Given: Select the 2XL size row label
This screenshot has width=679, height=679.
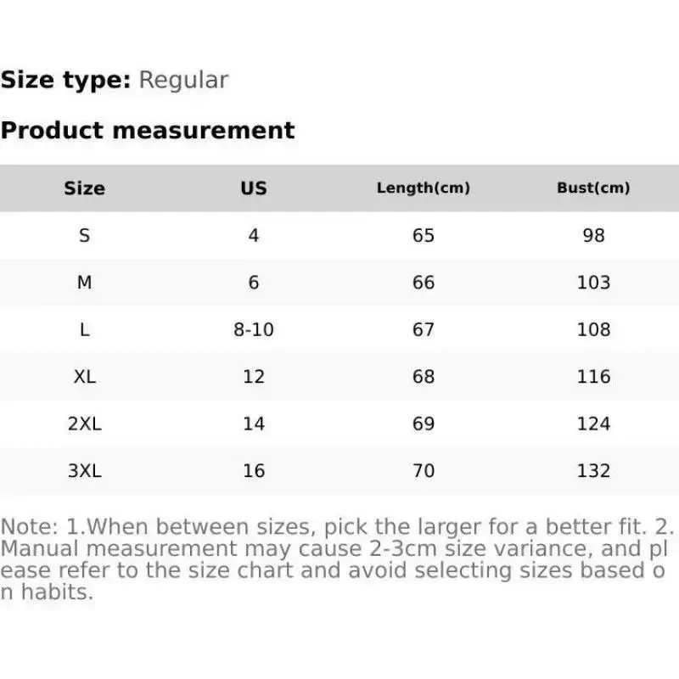Looking at the screenshot, I should tap(84, 424).
